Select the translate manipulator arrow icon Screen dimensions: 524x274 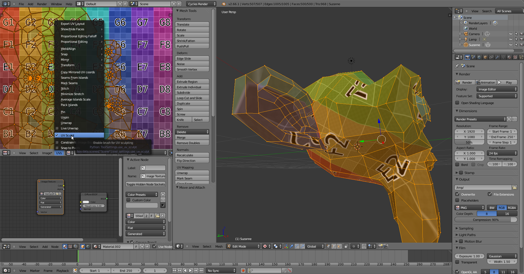click(x=291, y=246)
